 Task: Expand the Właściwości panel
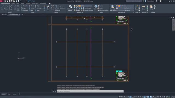click(x=121, y=13)
